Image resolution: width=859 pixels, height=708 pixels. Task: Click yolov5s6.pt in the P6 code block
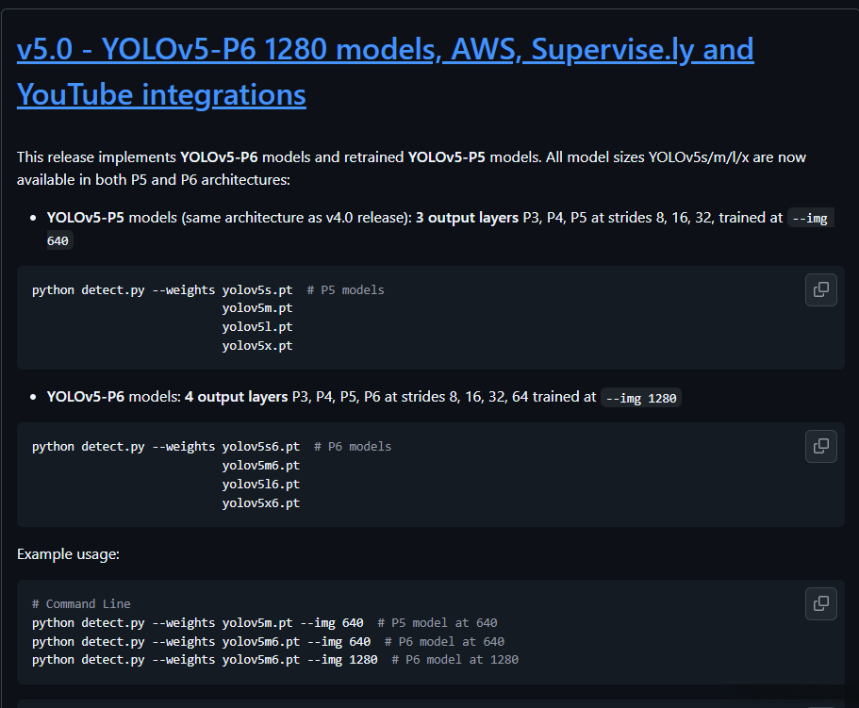coord(261,447)
